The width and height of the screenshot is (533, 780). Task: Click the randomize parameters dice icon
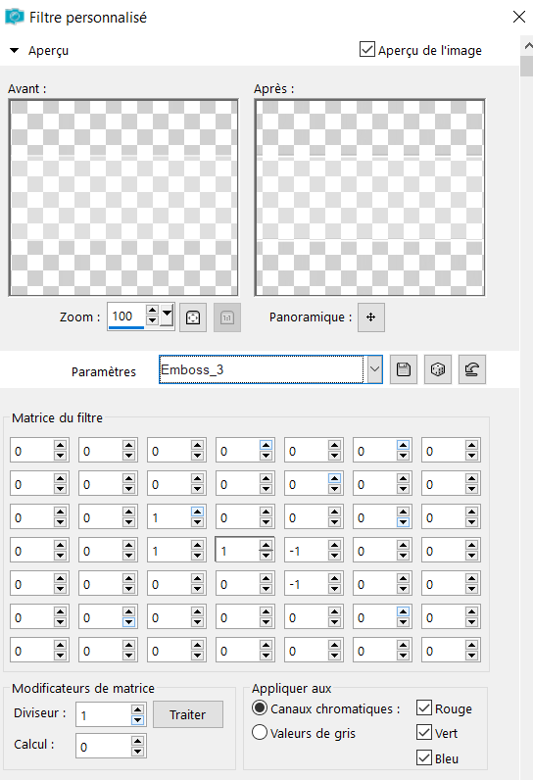tap(438, 369)
